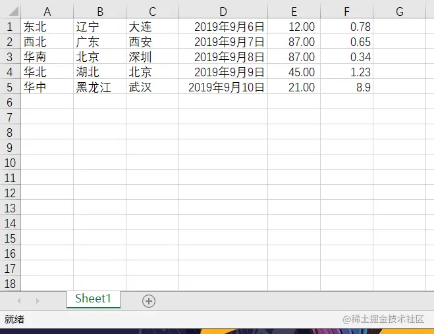Viewport: 434px width, 334px height.
Task: Click cell containing 西北
Action: 47,41
